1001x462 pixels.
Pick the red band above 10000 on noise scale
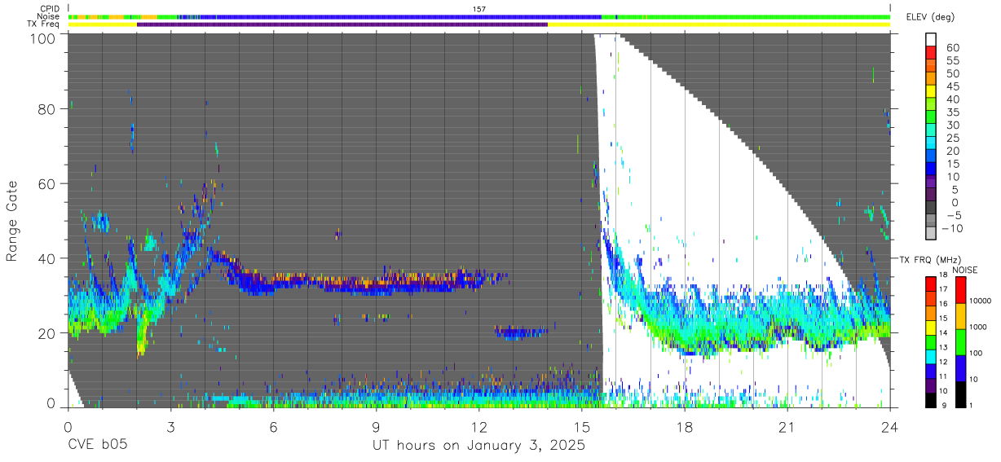[x=961, y=290]
